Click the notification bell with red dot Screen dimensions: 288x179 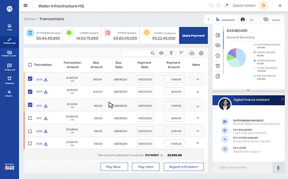pyautogui.click(x=226, y=5)
